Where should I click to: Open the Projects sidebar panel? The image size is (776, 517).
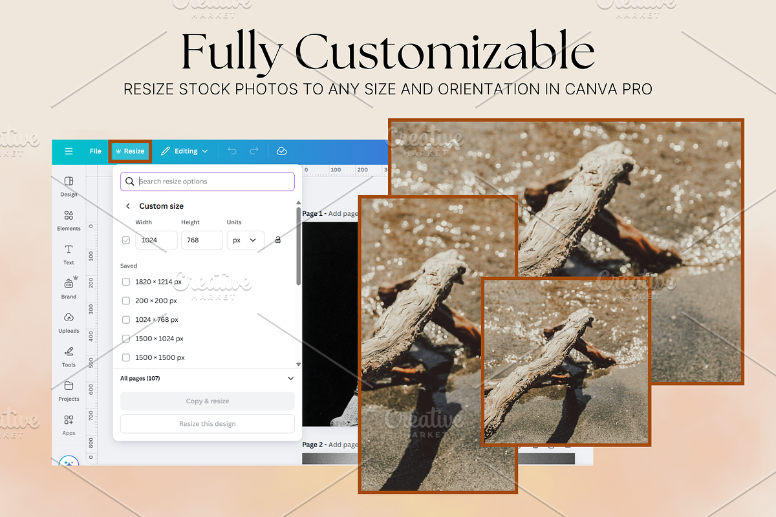coord(69,391)
